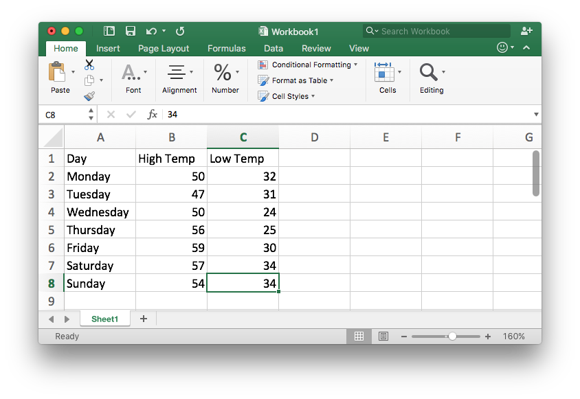Open the Conditional Formatting dropdown
The height and width of the screenshot is (399, 580).
(x=308, y=65)
